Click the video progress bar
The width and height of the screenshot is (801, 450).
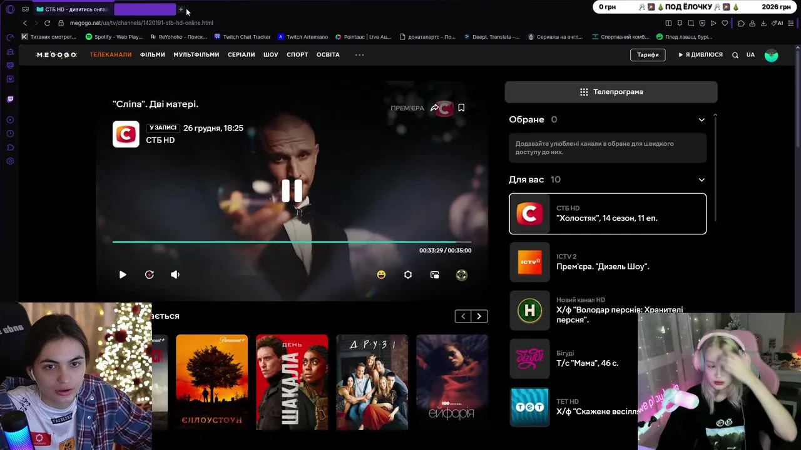coord(292,242)
